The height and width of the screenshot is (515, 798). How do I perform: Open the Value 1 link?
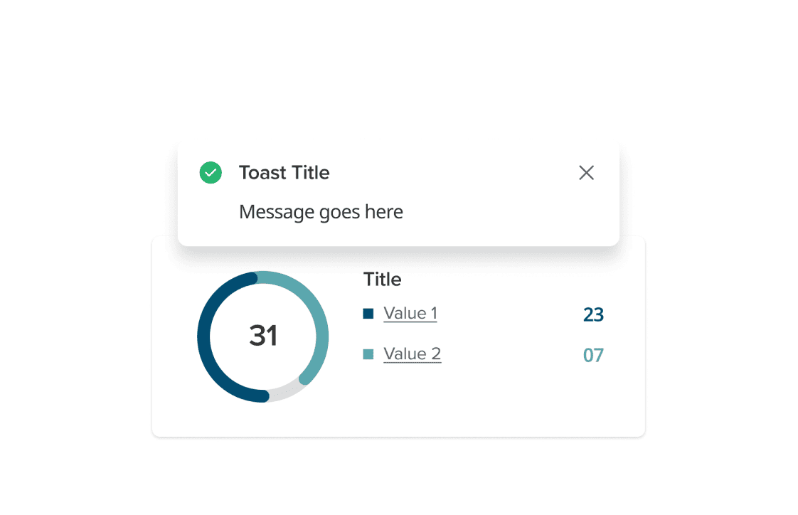point(410,314)
